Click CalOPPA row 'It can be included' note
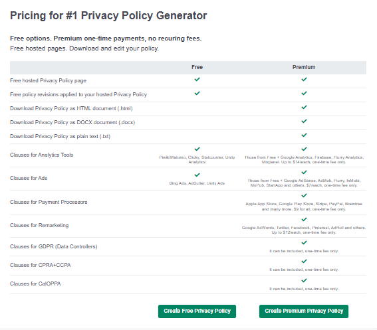 click(304, 289)
